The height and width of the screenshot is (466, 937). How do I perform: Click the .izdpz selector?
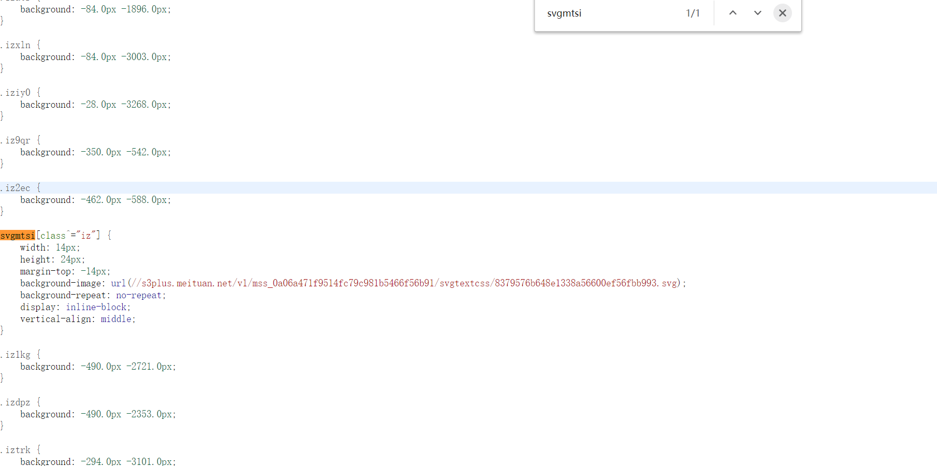pos(17,402)
